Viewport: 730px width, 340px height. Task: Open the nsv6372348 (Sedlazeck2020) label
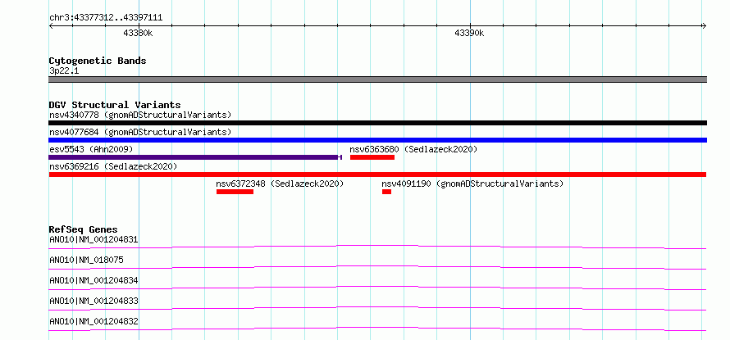[x=280, y=184]
